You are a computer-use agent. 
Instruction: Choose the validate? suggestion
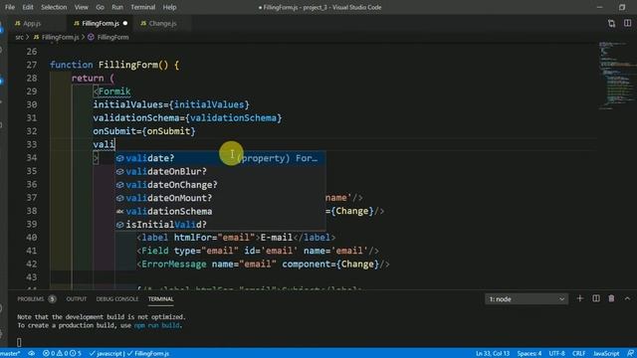pos(220,158)
